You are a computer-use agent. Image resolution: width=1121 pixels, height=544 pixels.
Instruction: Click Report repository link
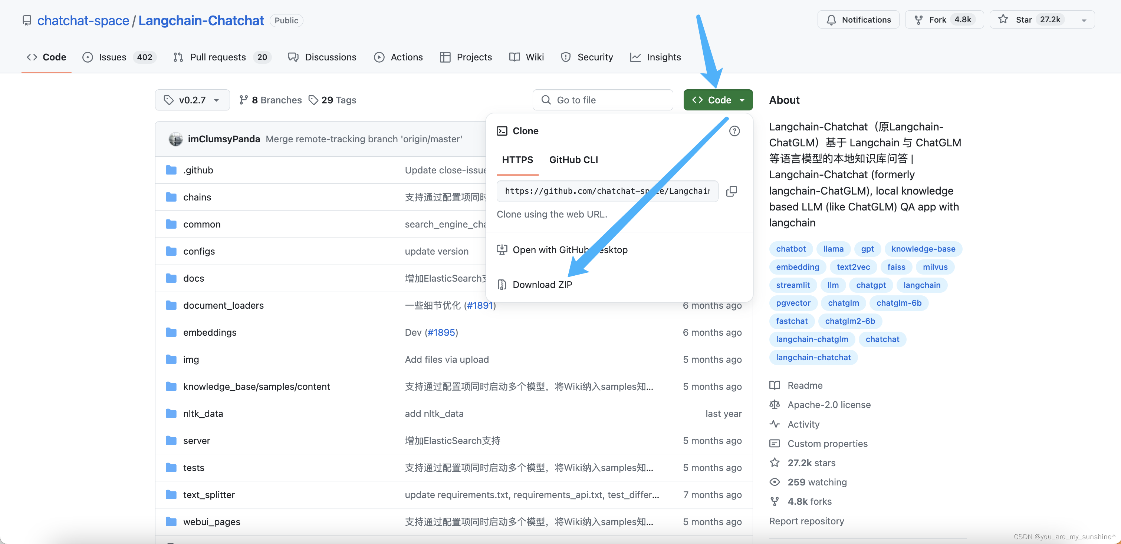[x=806, y=521]
